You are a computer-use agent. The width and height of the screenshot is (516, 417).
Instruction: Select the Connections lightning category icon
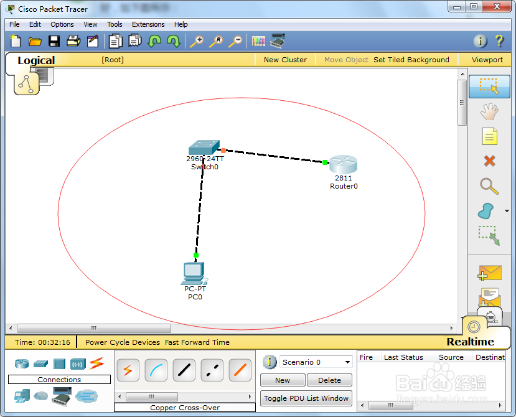pyautogui.click(x=96, y=363)
